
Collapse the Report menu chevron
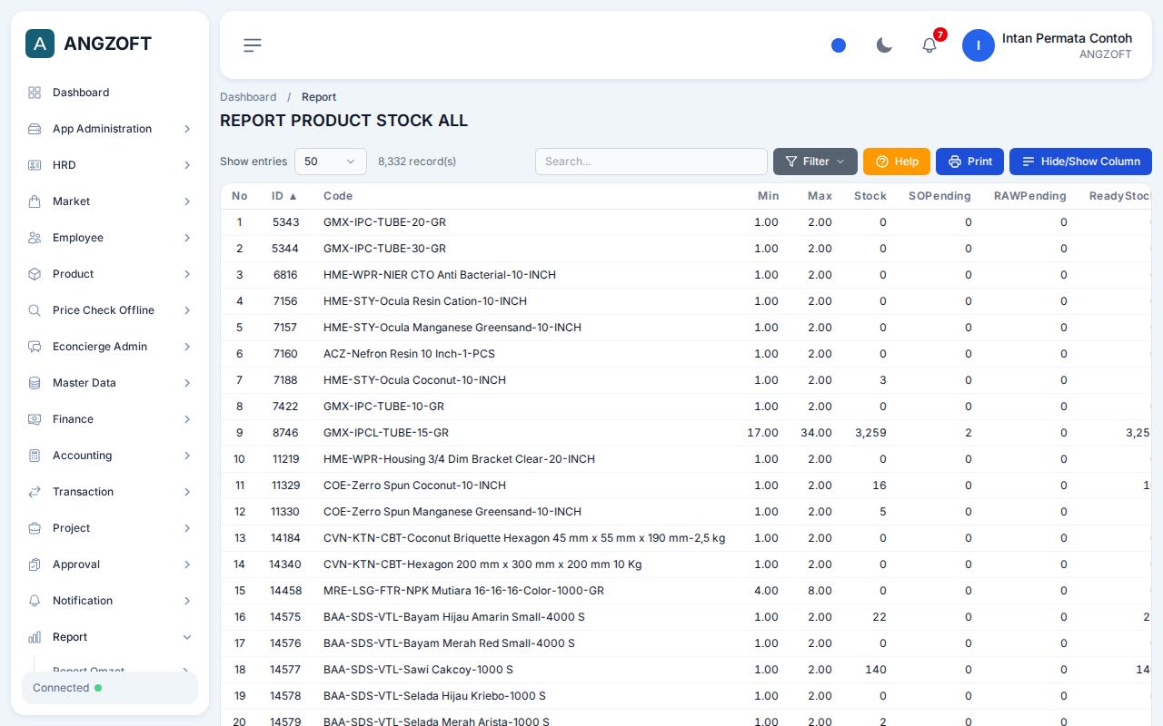point(187,637)
